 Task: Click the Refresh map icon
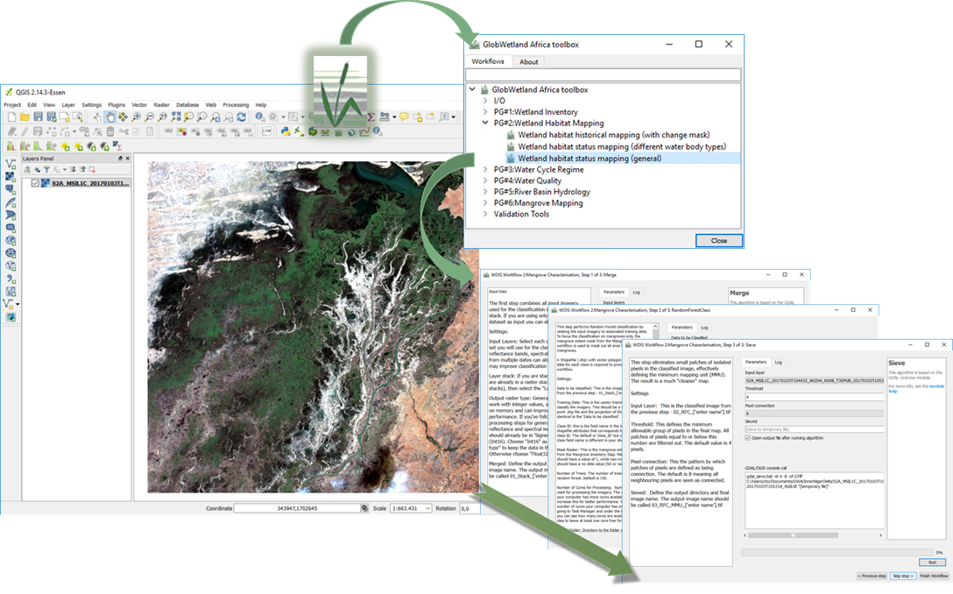coord(241,117)
